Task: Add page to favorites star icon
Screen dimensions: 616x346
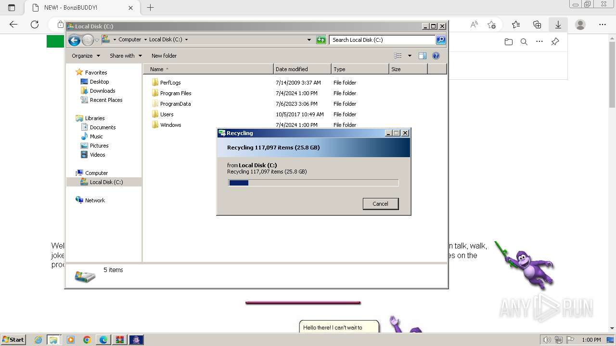Action: click(491, 25)
